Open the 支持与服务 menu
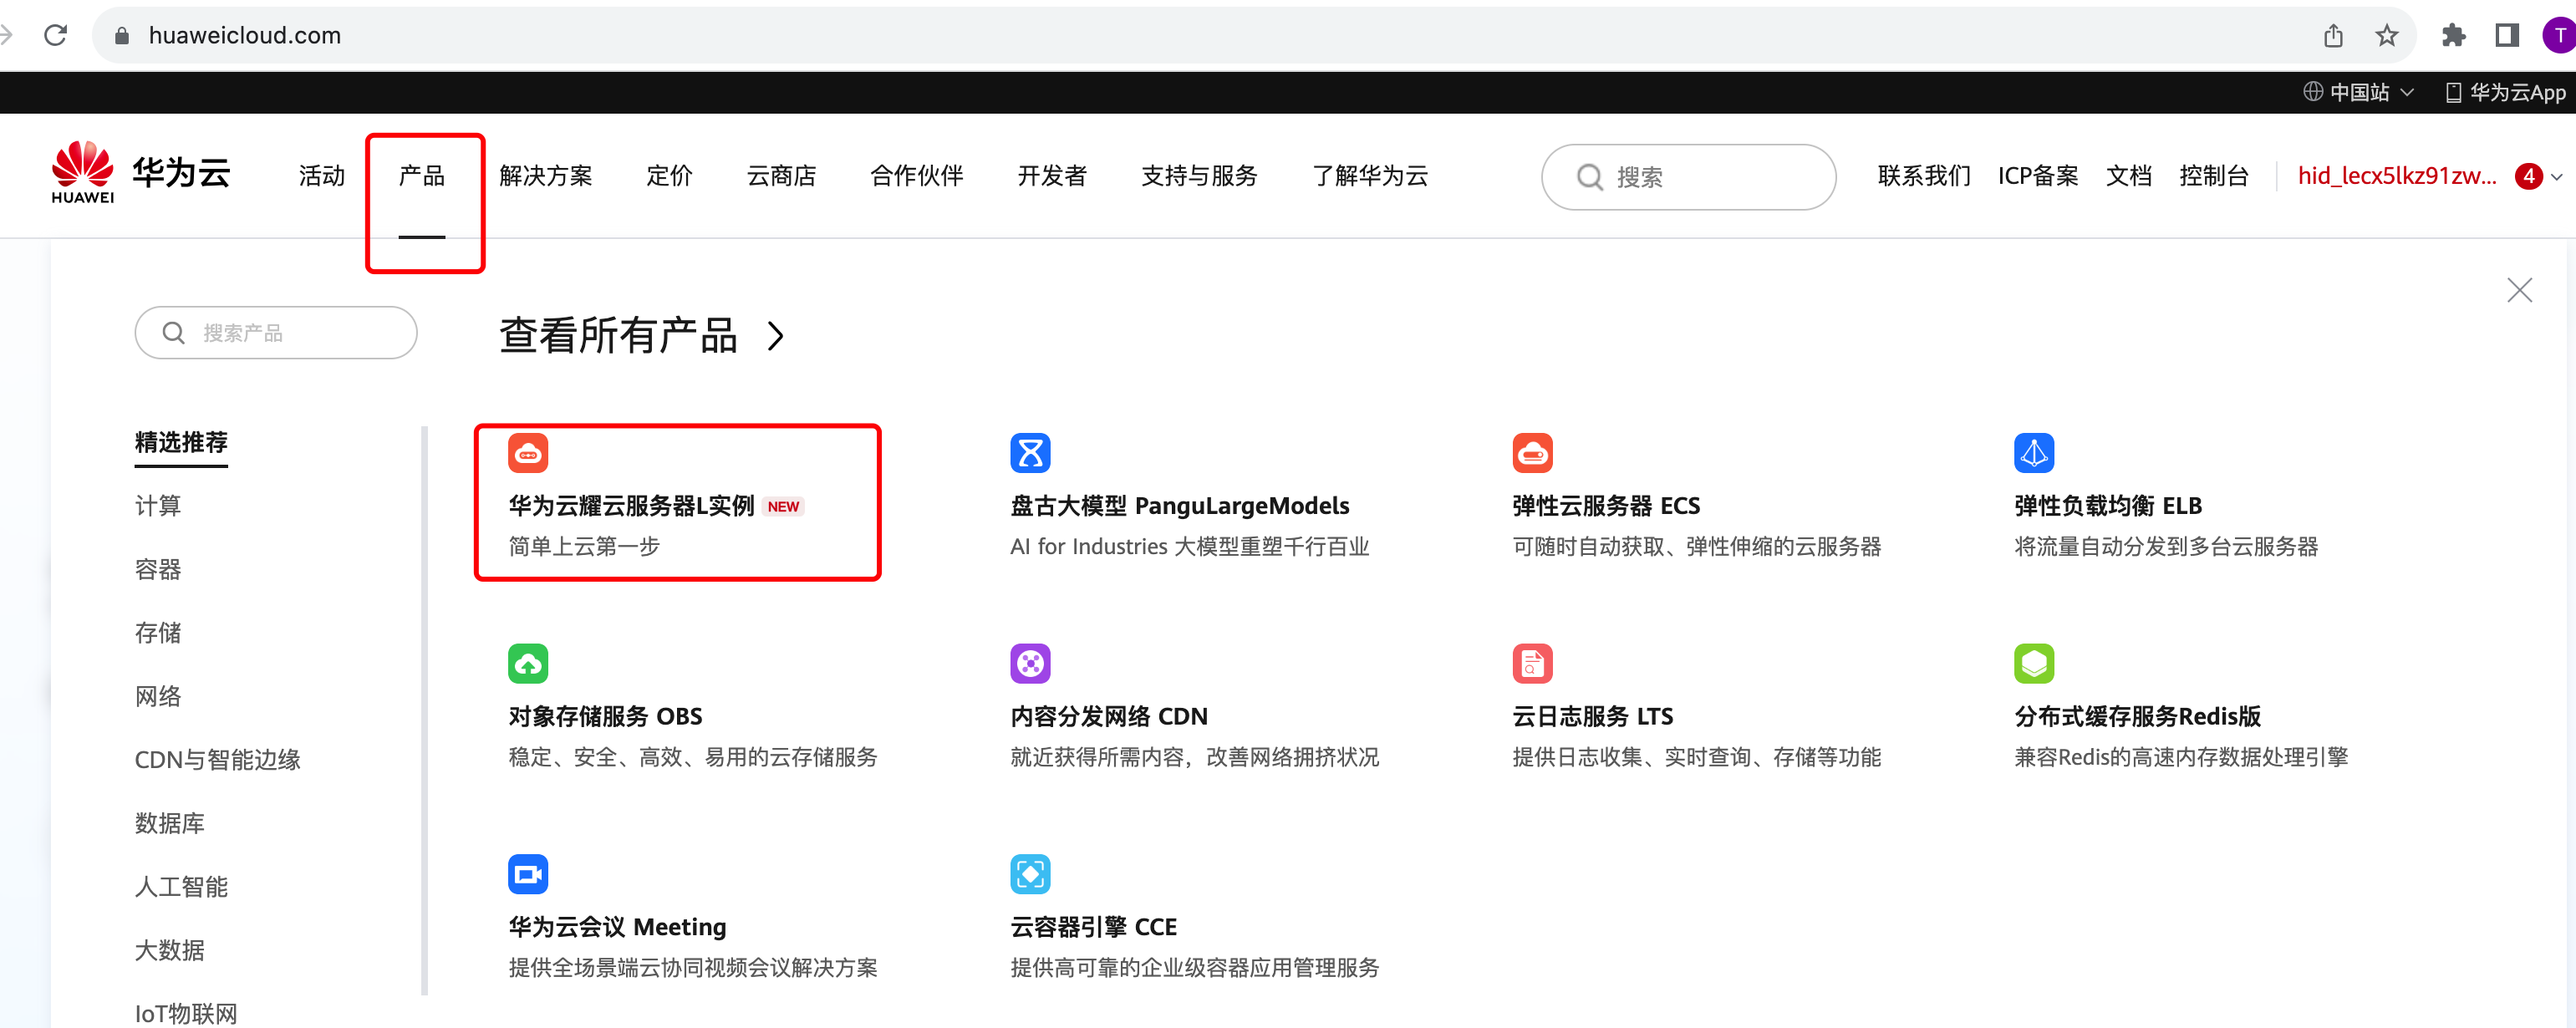 point(1199,176)
